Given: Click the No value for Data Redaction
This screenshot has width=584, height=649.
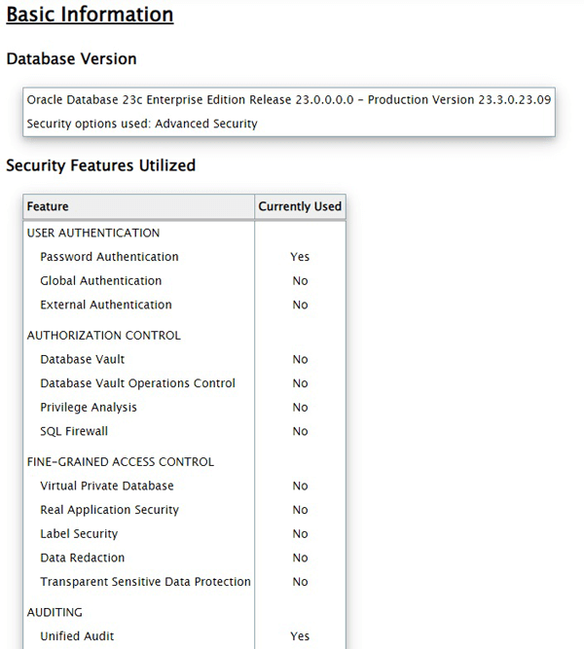Looking at the screenshot, I should coord(300,558).
